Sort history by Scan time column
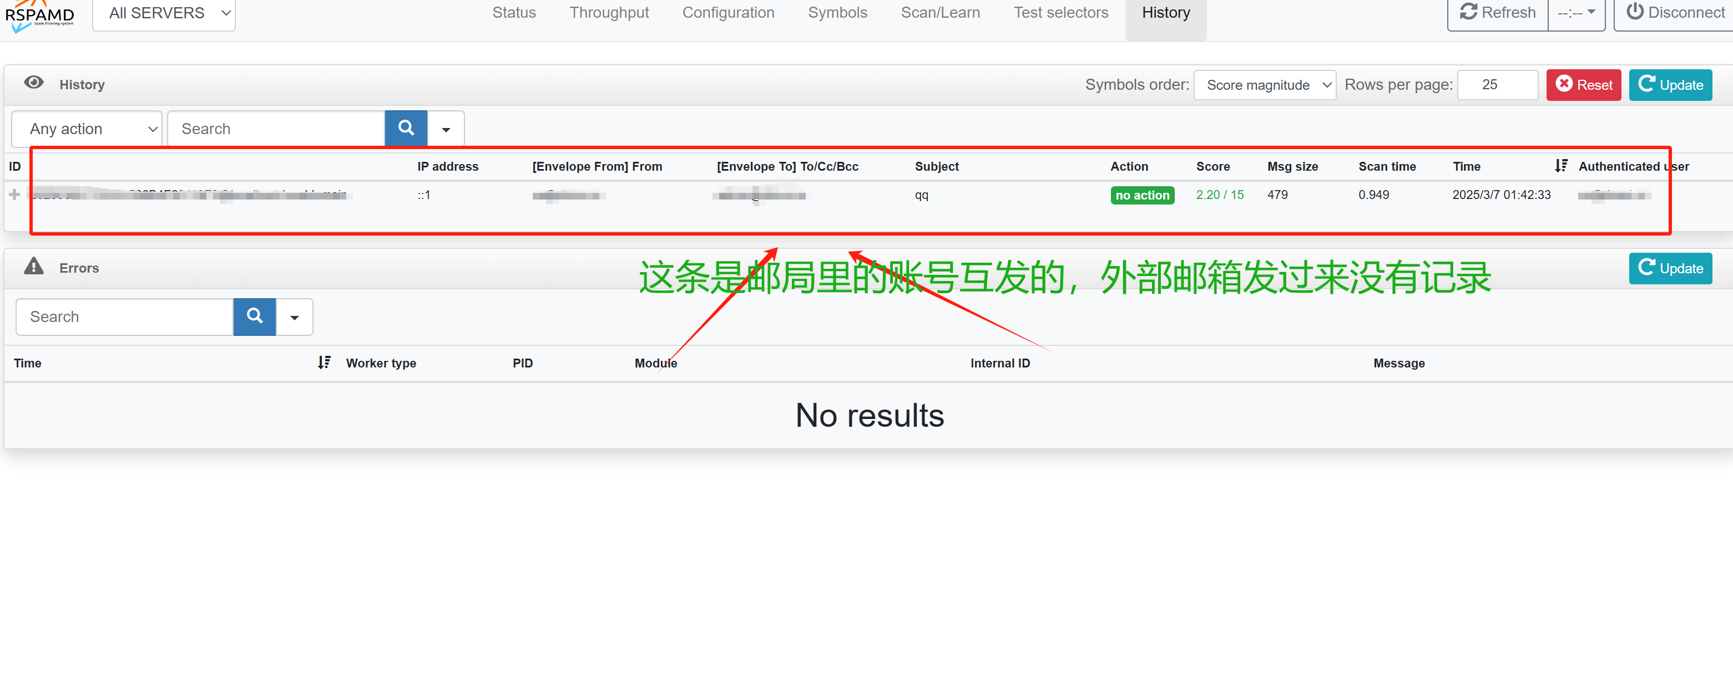Image resolution: width=1733 pixels, height=700 pixels. (x=1387, y=167)
